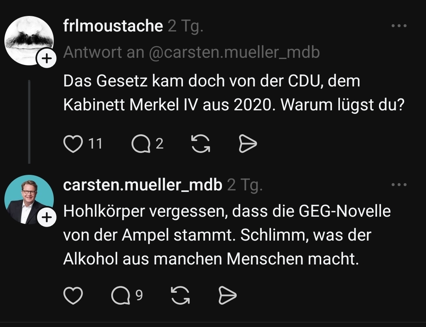The height and width of the screenshot is (327, 426).
Task: Like carsten.mueller_mdb's post with the heart
Action: click(x=73, y=296)
